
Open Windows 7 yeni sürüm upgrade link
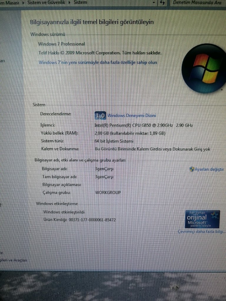click(98, 62)
